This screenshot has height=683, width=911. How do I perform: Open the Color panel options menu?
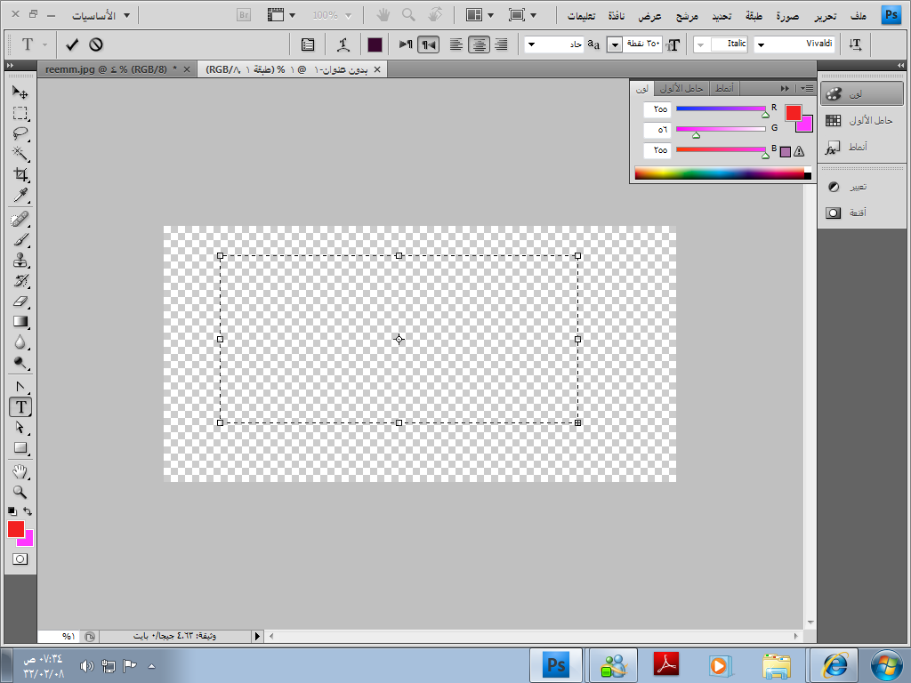(x=807, y=88)
